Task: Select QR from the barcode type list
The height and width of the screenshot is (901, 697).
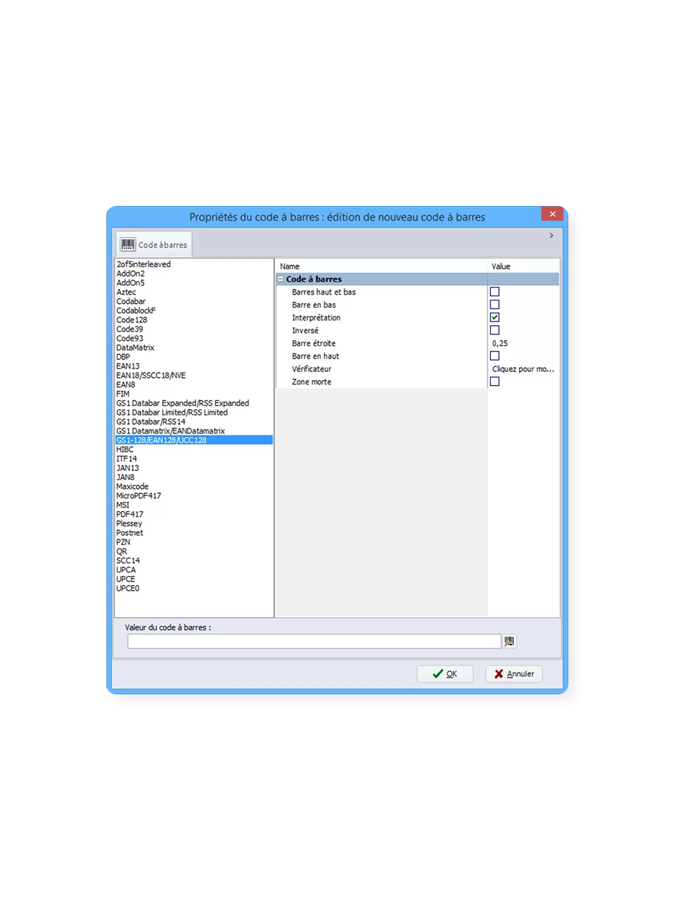Action: 122,551
